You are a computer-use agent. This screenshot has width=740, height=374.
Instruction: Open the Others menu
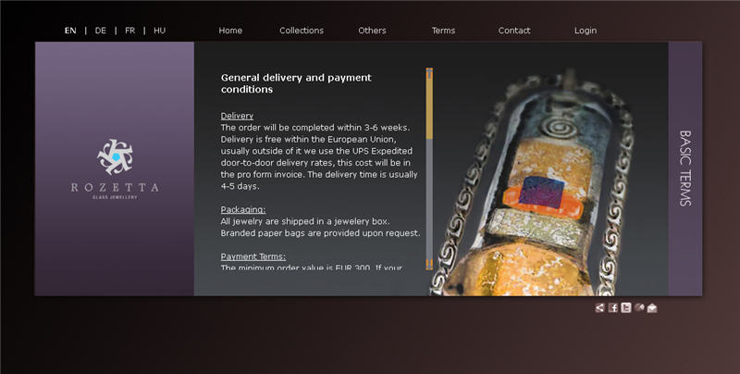[372, 31]
